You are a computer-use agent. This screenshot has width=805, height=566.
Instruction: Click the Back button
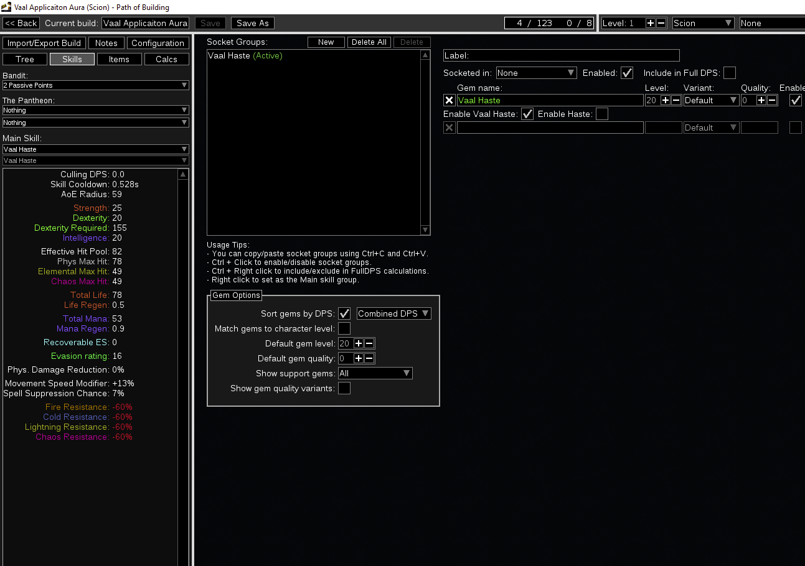point(21,23)
